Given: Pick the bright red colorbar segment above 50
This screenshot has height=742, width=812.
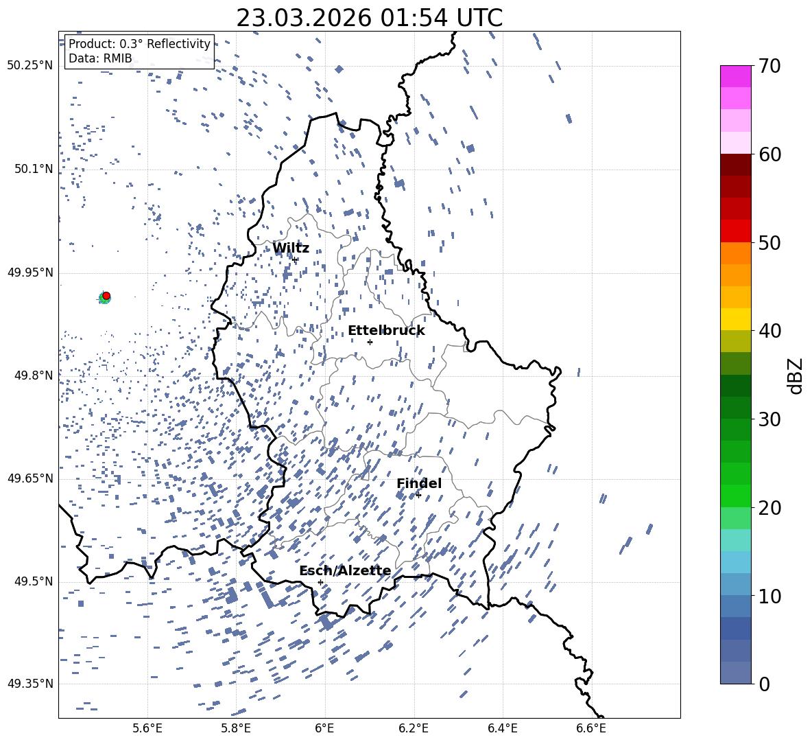Looking at the screenshot, I should tap(736, 231).
